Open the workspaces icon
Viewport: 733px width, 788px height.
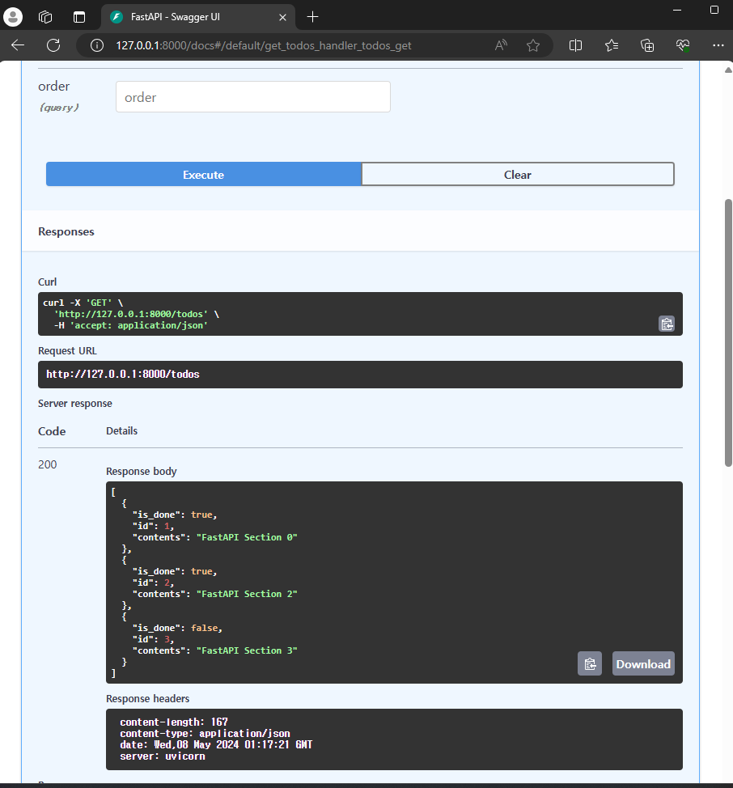point(45,17)
